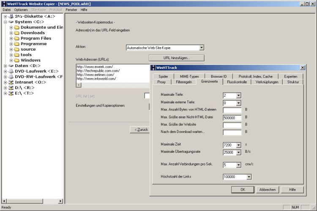The height and width of the screenshot is (211, 317).
Task: Click the Abbrechen button
Action: (267, 189)
